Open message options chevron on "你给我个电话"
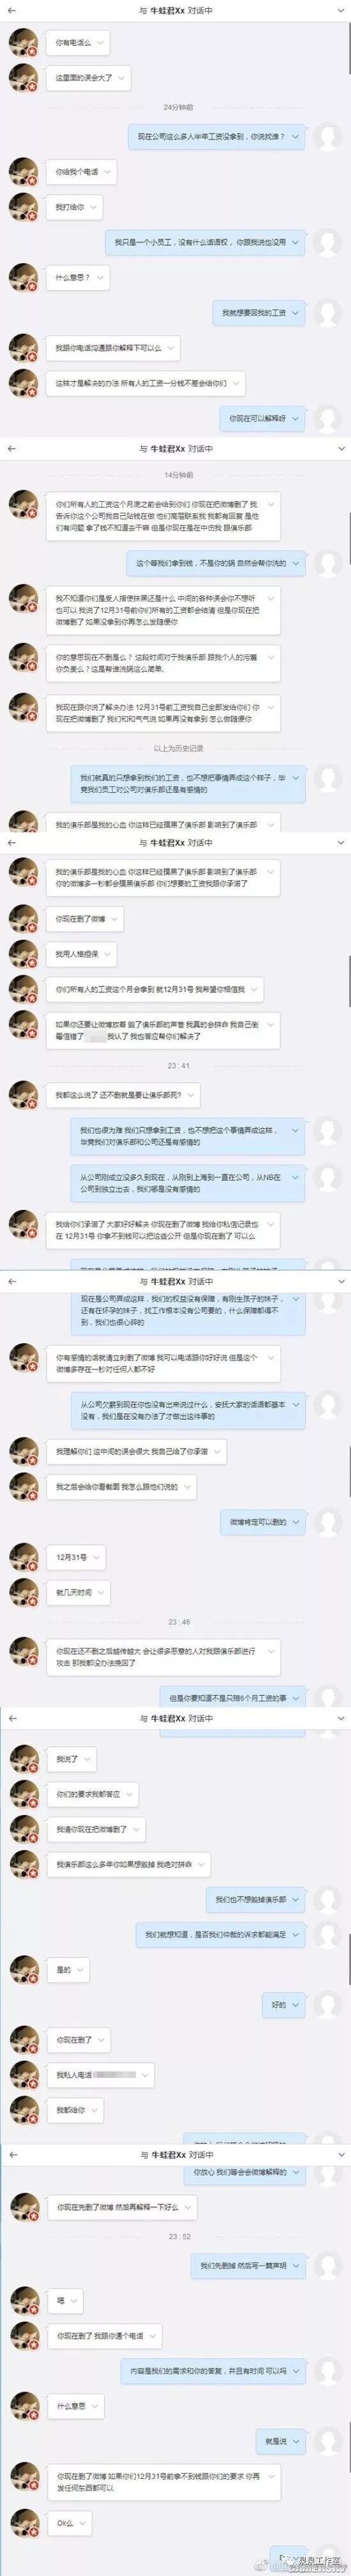This screenshot has height=2576, width=351. pos(108,172)
